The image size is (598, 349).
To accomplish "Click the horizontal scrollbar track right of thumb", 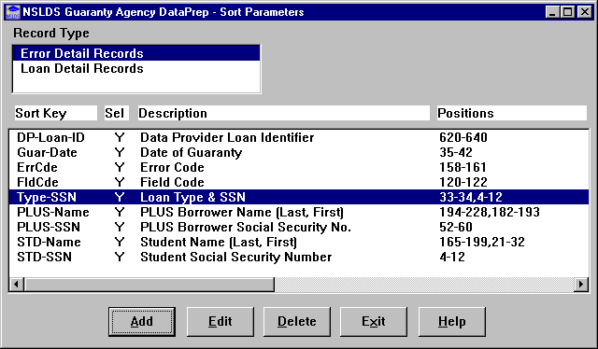I will [424, 285].
